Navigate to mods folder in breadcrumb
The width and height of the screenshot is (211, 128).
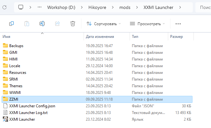[x=125, y=7]
